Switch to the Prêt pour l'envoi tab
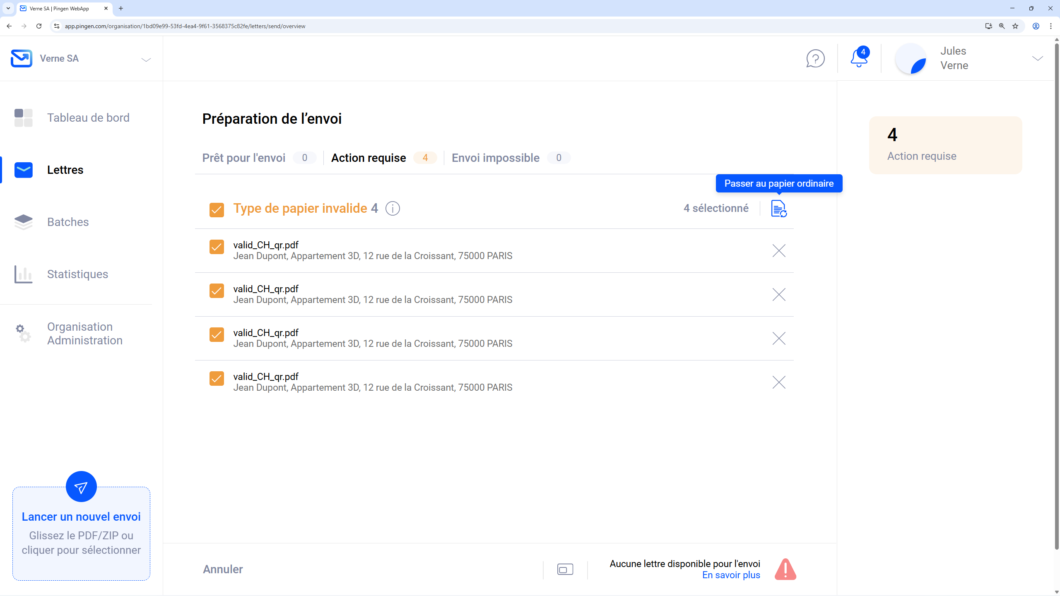1060x596 pixels. click(244, 158)
